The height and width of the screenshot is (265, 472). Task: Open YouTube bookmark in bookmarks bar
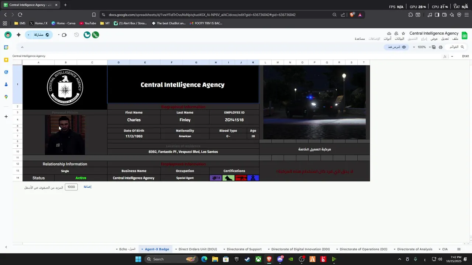point(88,23)
